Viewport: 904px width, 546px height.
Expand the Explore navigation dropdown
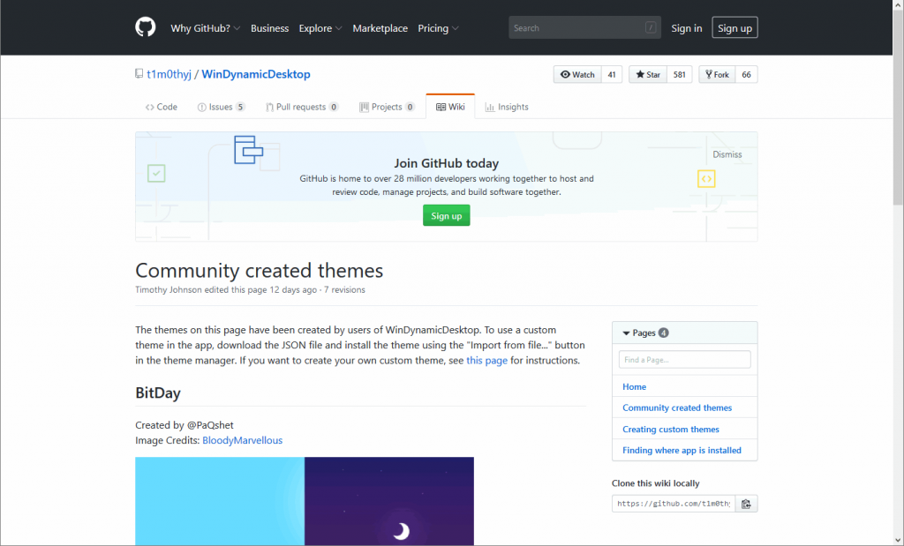[320, 28]
